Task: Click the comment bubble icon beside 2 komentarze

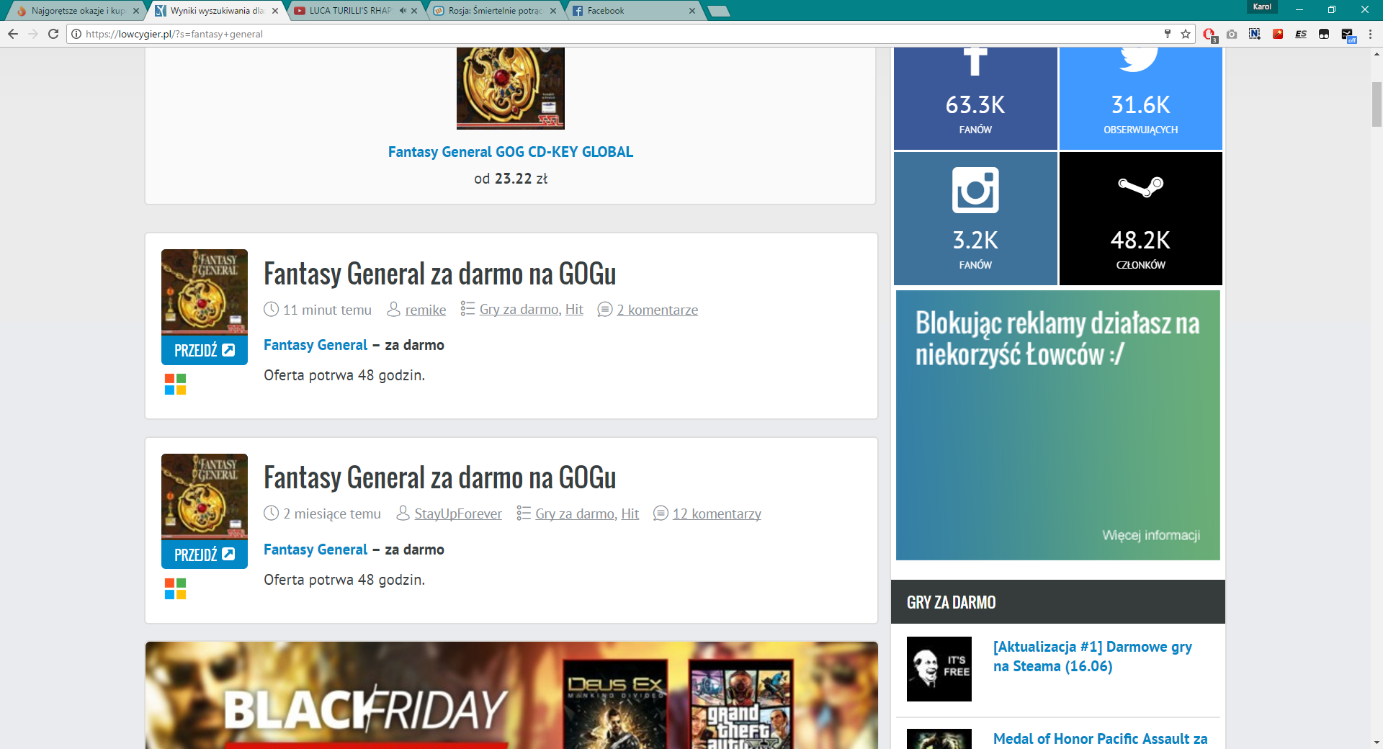Action: [x=605, y=310]
